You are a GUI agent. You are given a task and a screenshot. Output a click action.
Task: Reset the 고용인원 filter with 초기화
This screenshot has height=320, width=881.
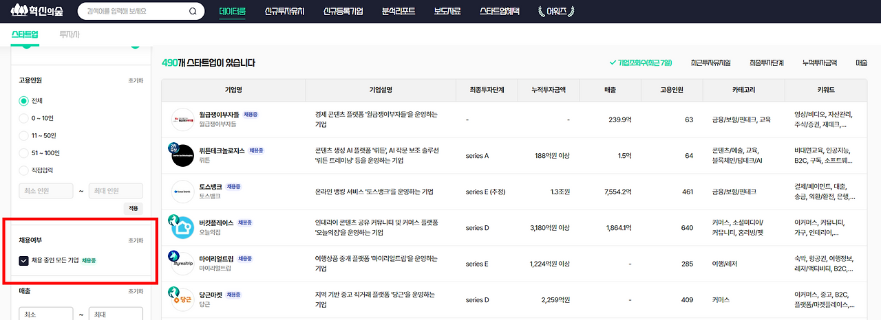pyautogui.click(x=136, y=80)
